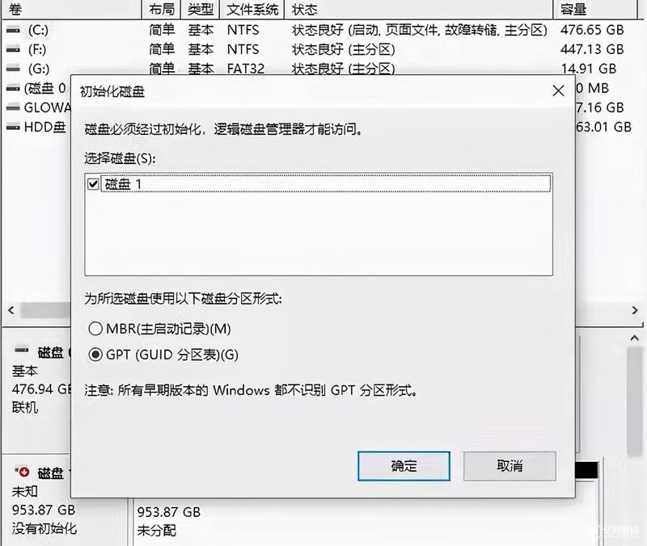
Task: Click the 磁盘 0 partition volume icon
Action: pos(13,88)
